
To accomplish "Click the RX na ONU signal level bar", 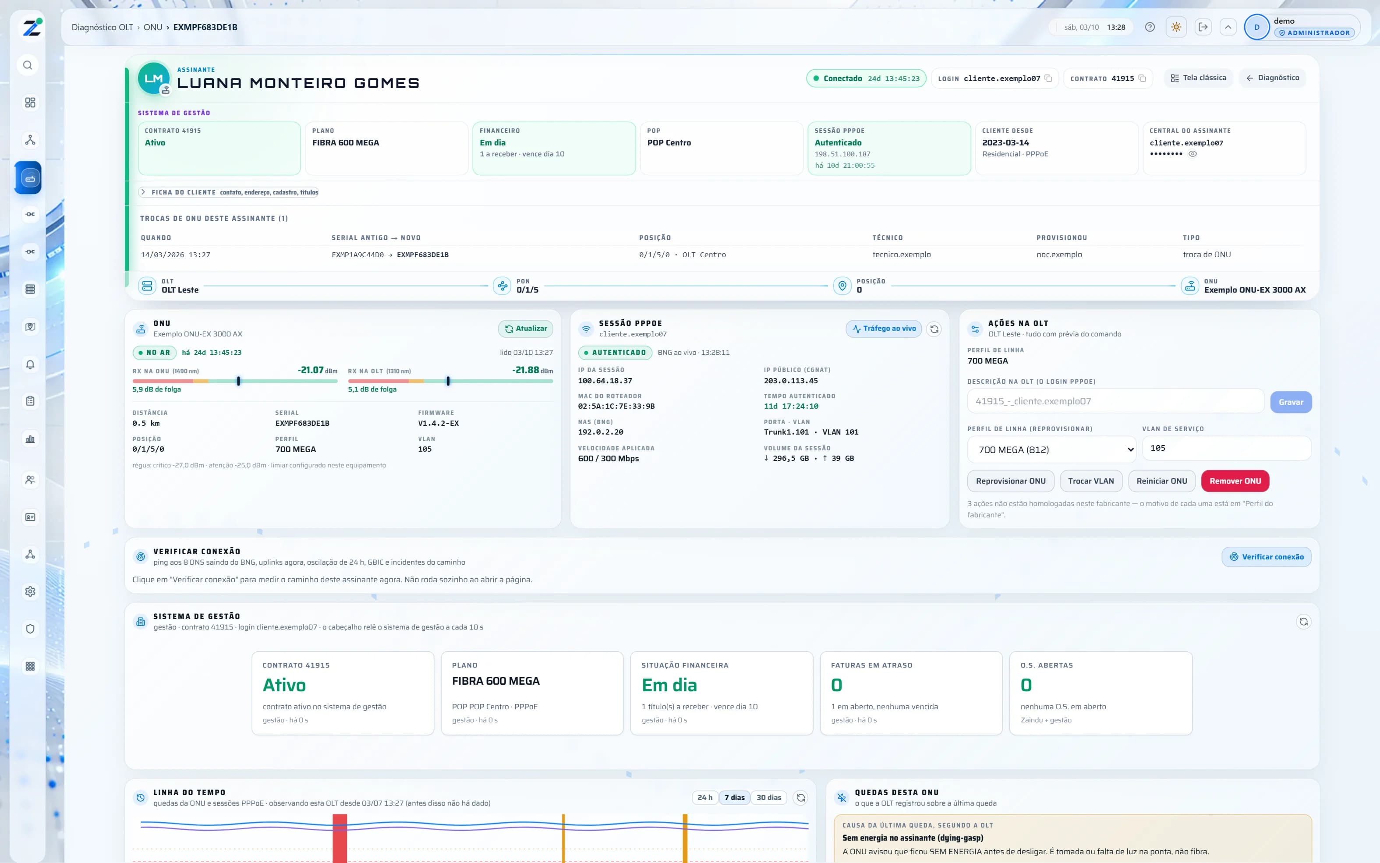I will (x=234, y=381).
